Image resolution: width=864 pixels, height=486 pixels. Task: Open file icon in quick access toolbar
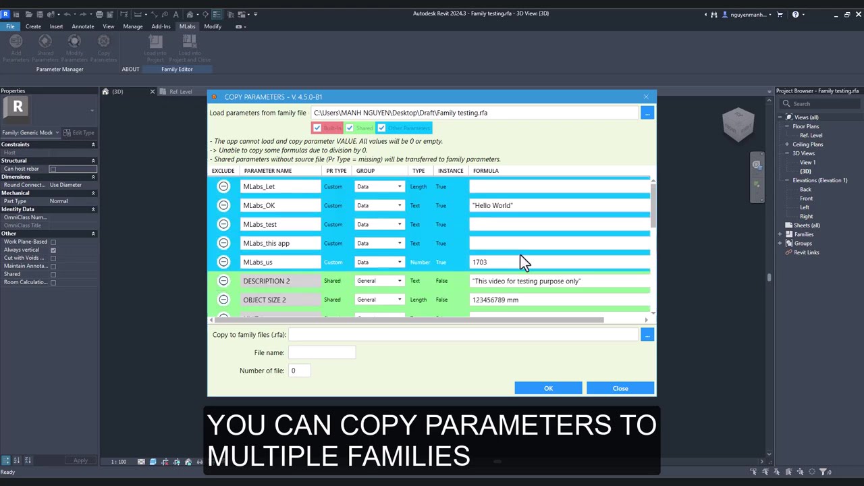(29, 14)
